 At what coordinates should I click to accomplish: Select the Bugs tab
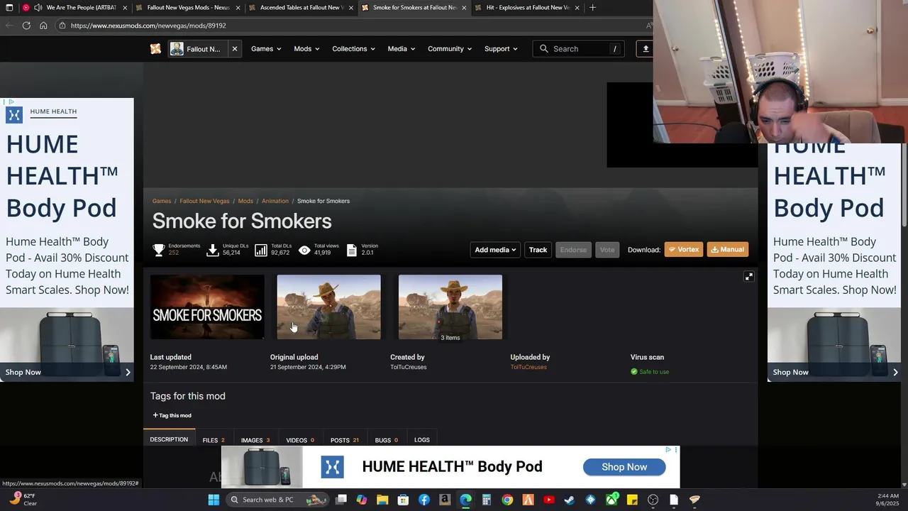(387, 440)
